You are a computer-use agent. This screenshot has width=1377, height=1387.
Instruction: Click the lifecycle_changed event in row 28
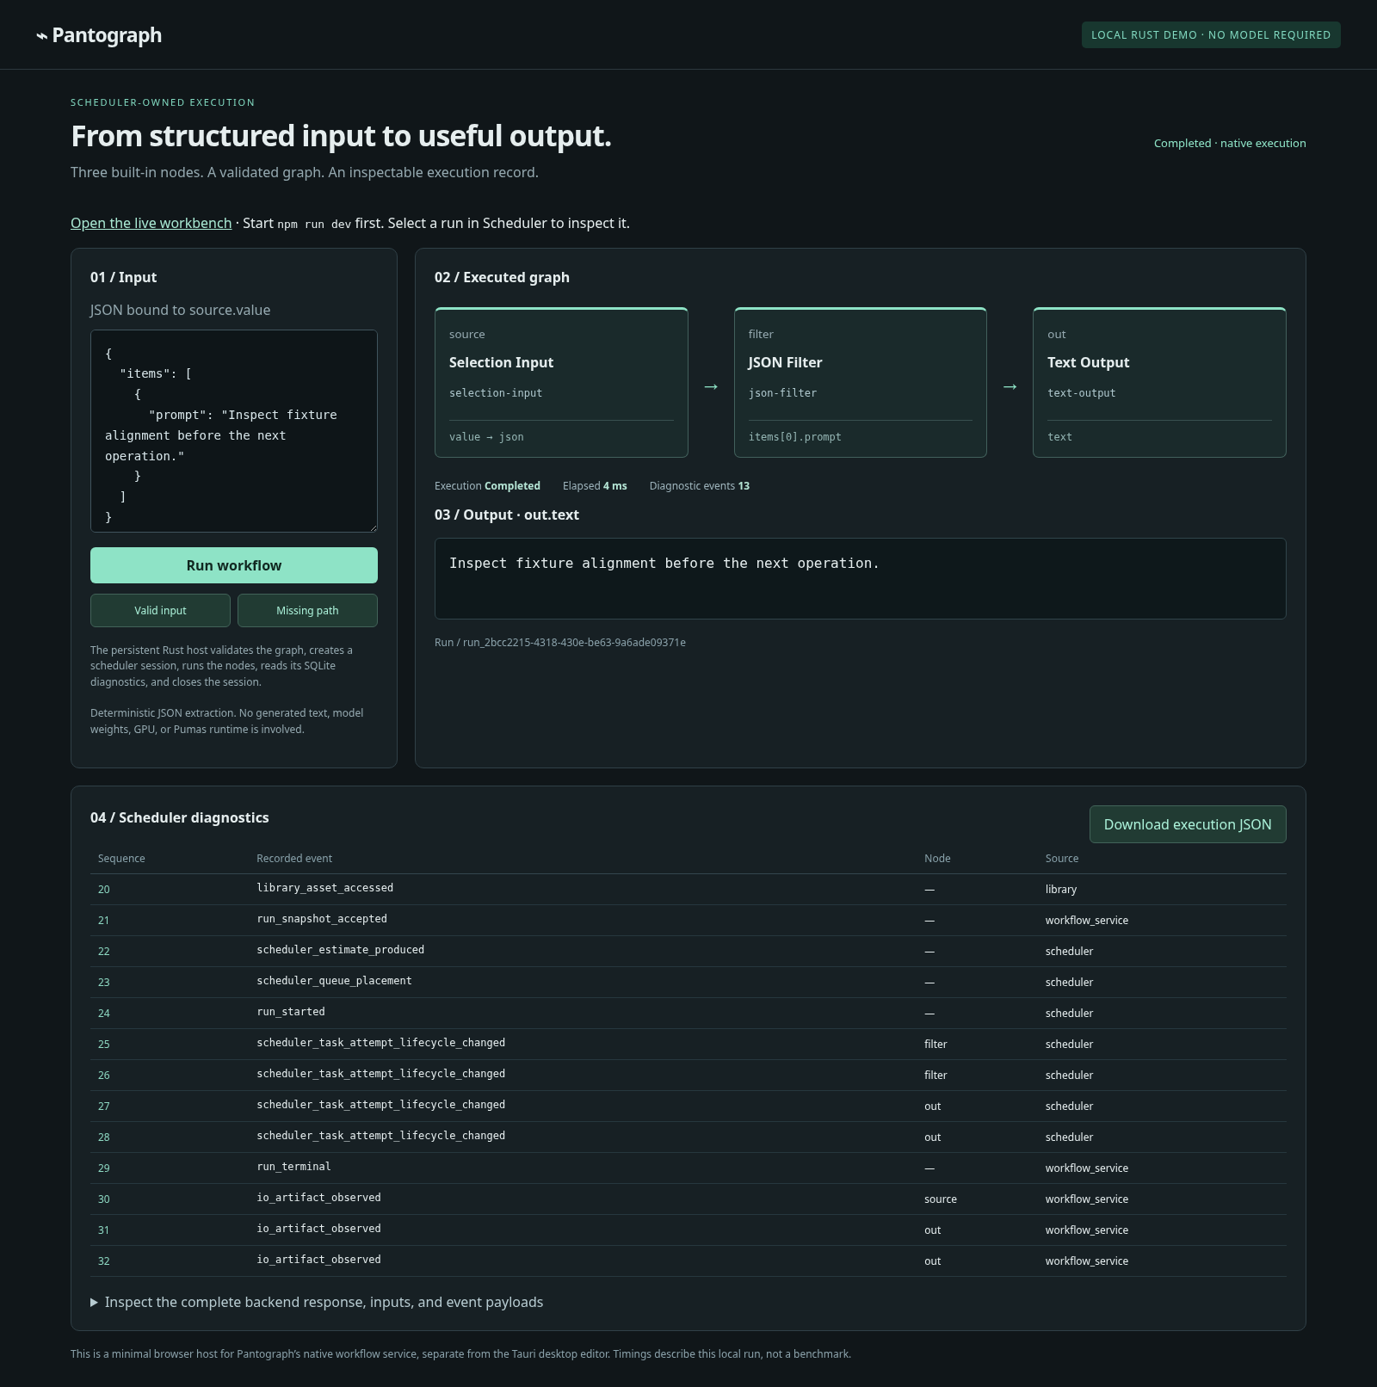(x=380, y=1136)
